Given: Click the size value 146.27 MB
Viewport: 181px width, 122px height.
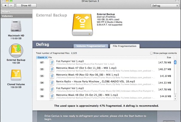Looking at the screenshot, I should pyautogui.click(x=165, y=69).
